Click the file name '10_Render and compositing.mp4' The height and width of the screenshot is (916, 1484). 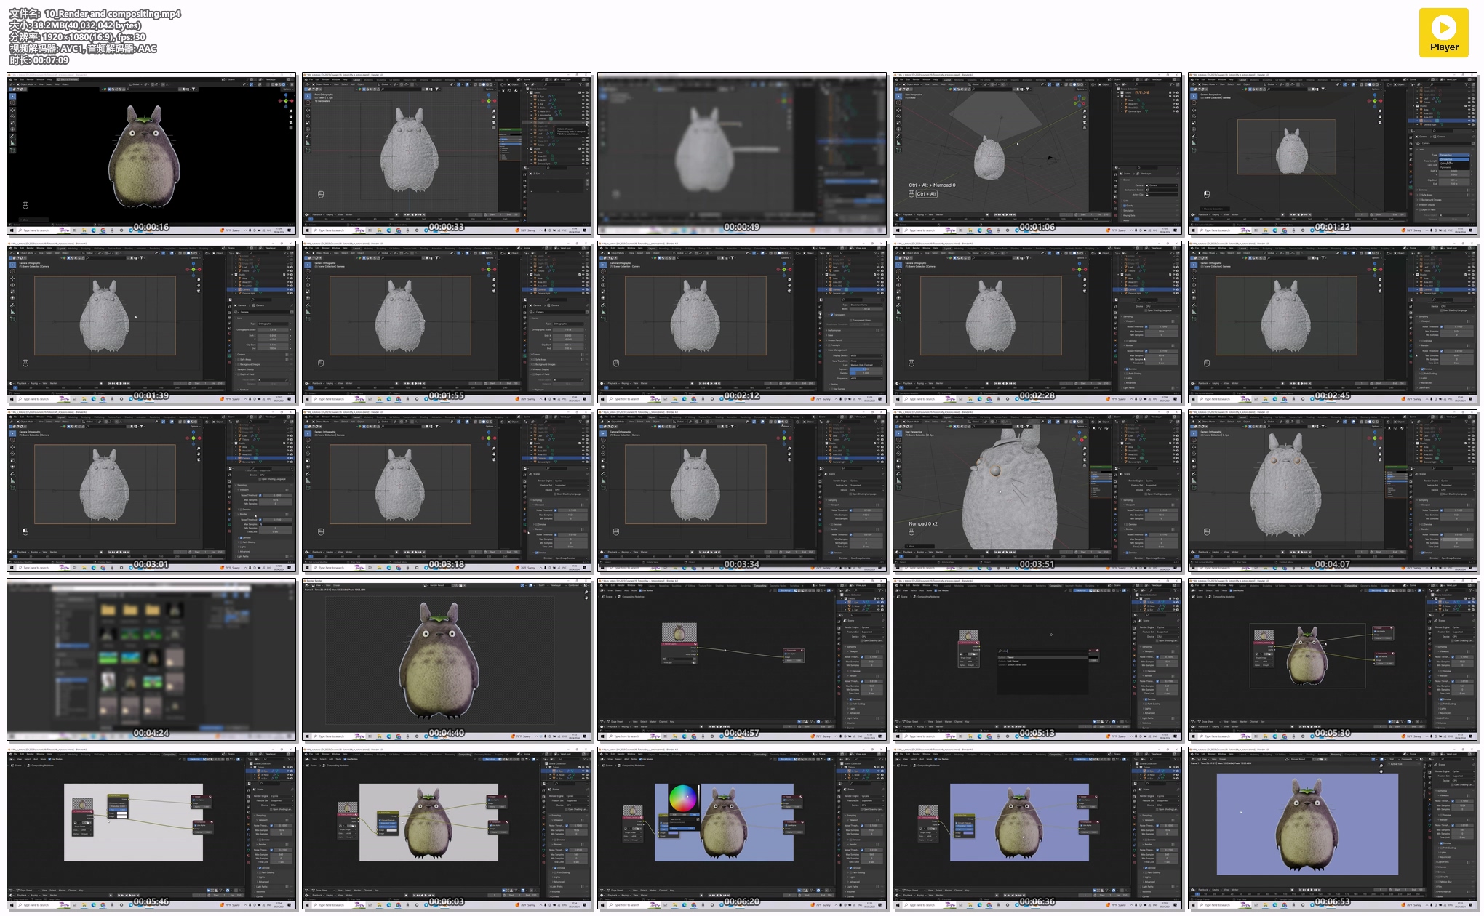(113, 14)
